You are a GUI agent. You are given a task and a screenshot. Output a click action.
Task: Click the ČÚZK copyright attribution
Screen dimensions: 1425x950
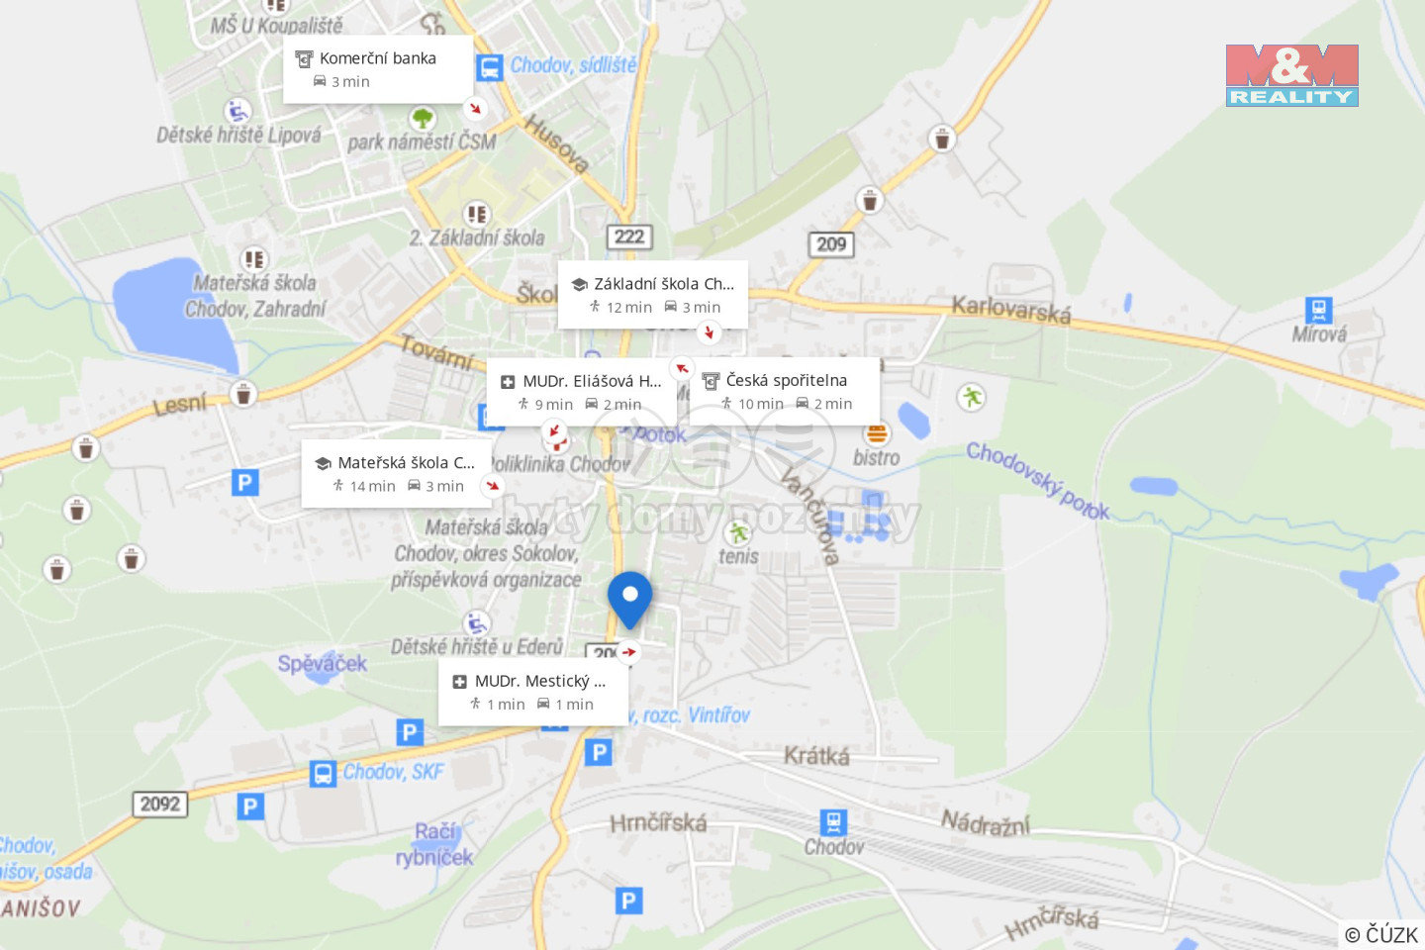[1381, 934]
